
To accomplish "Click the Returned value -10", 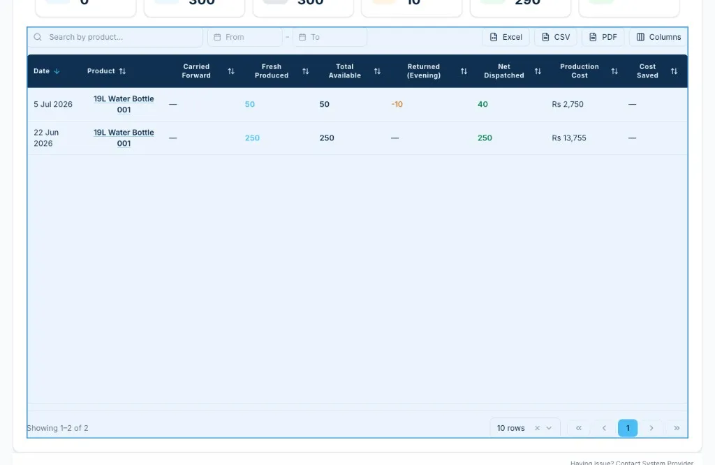I will [x=397, y=105].
